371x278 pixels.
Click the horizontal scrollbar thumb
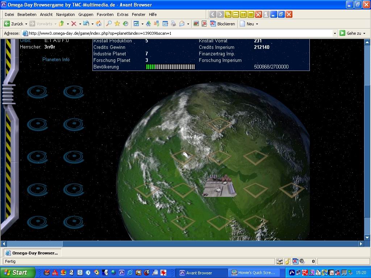(34, 244)
